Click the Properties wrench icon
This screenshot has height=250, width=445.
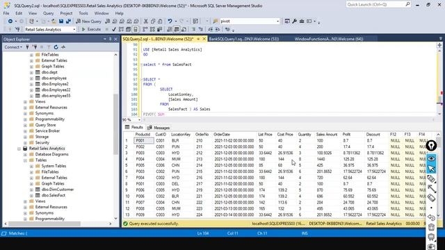pyautogui.click(x=294, y=22)
